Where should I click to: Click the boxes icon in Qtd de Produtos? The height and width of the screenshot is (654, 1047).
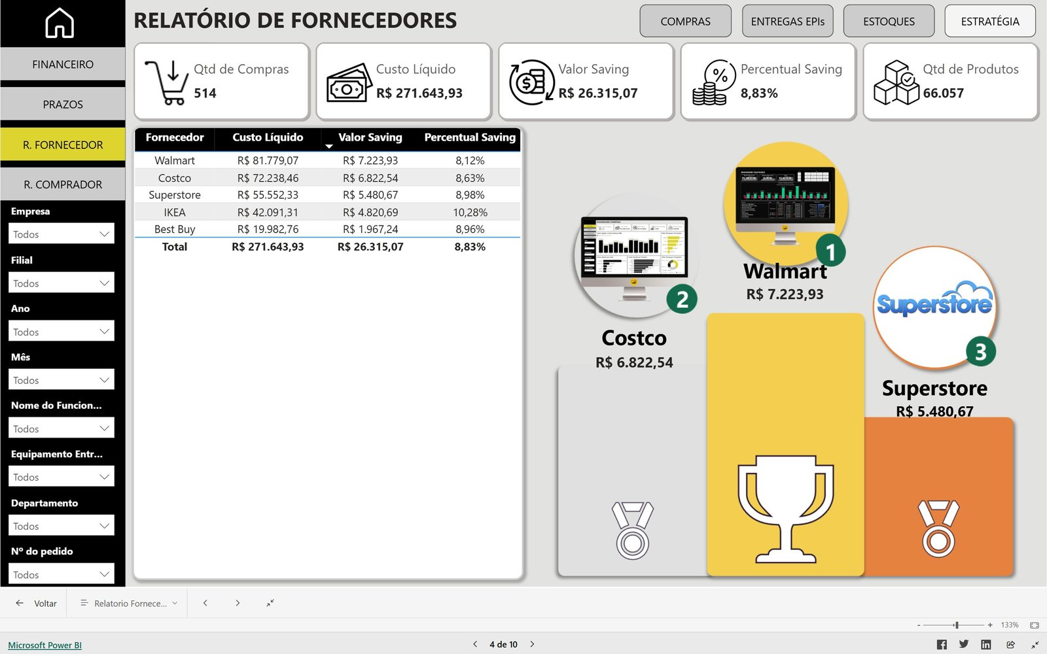(896, 82)
